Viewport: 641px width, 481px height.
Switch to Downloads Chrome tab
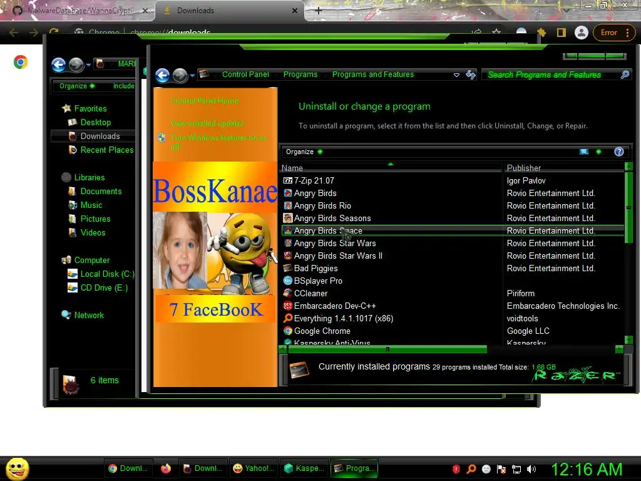(x=230, y=11)
